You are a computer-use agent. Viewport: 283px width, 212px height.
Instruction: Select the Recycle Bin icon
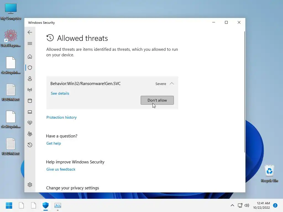(269, 173)
